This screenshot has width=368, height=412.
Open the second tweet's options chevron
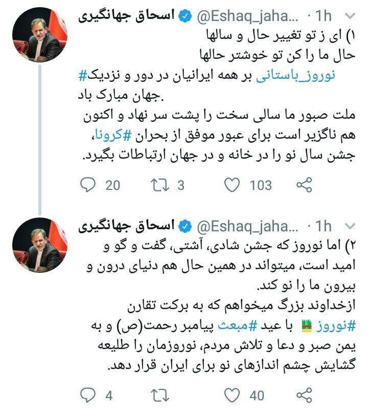click(350, 226)
